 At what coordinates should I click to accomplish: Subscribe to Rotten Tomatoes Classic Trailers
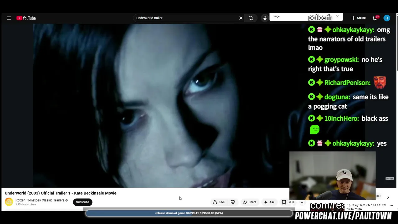tap(83, 202)
